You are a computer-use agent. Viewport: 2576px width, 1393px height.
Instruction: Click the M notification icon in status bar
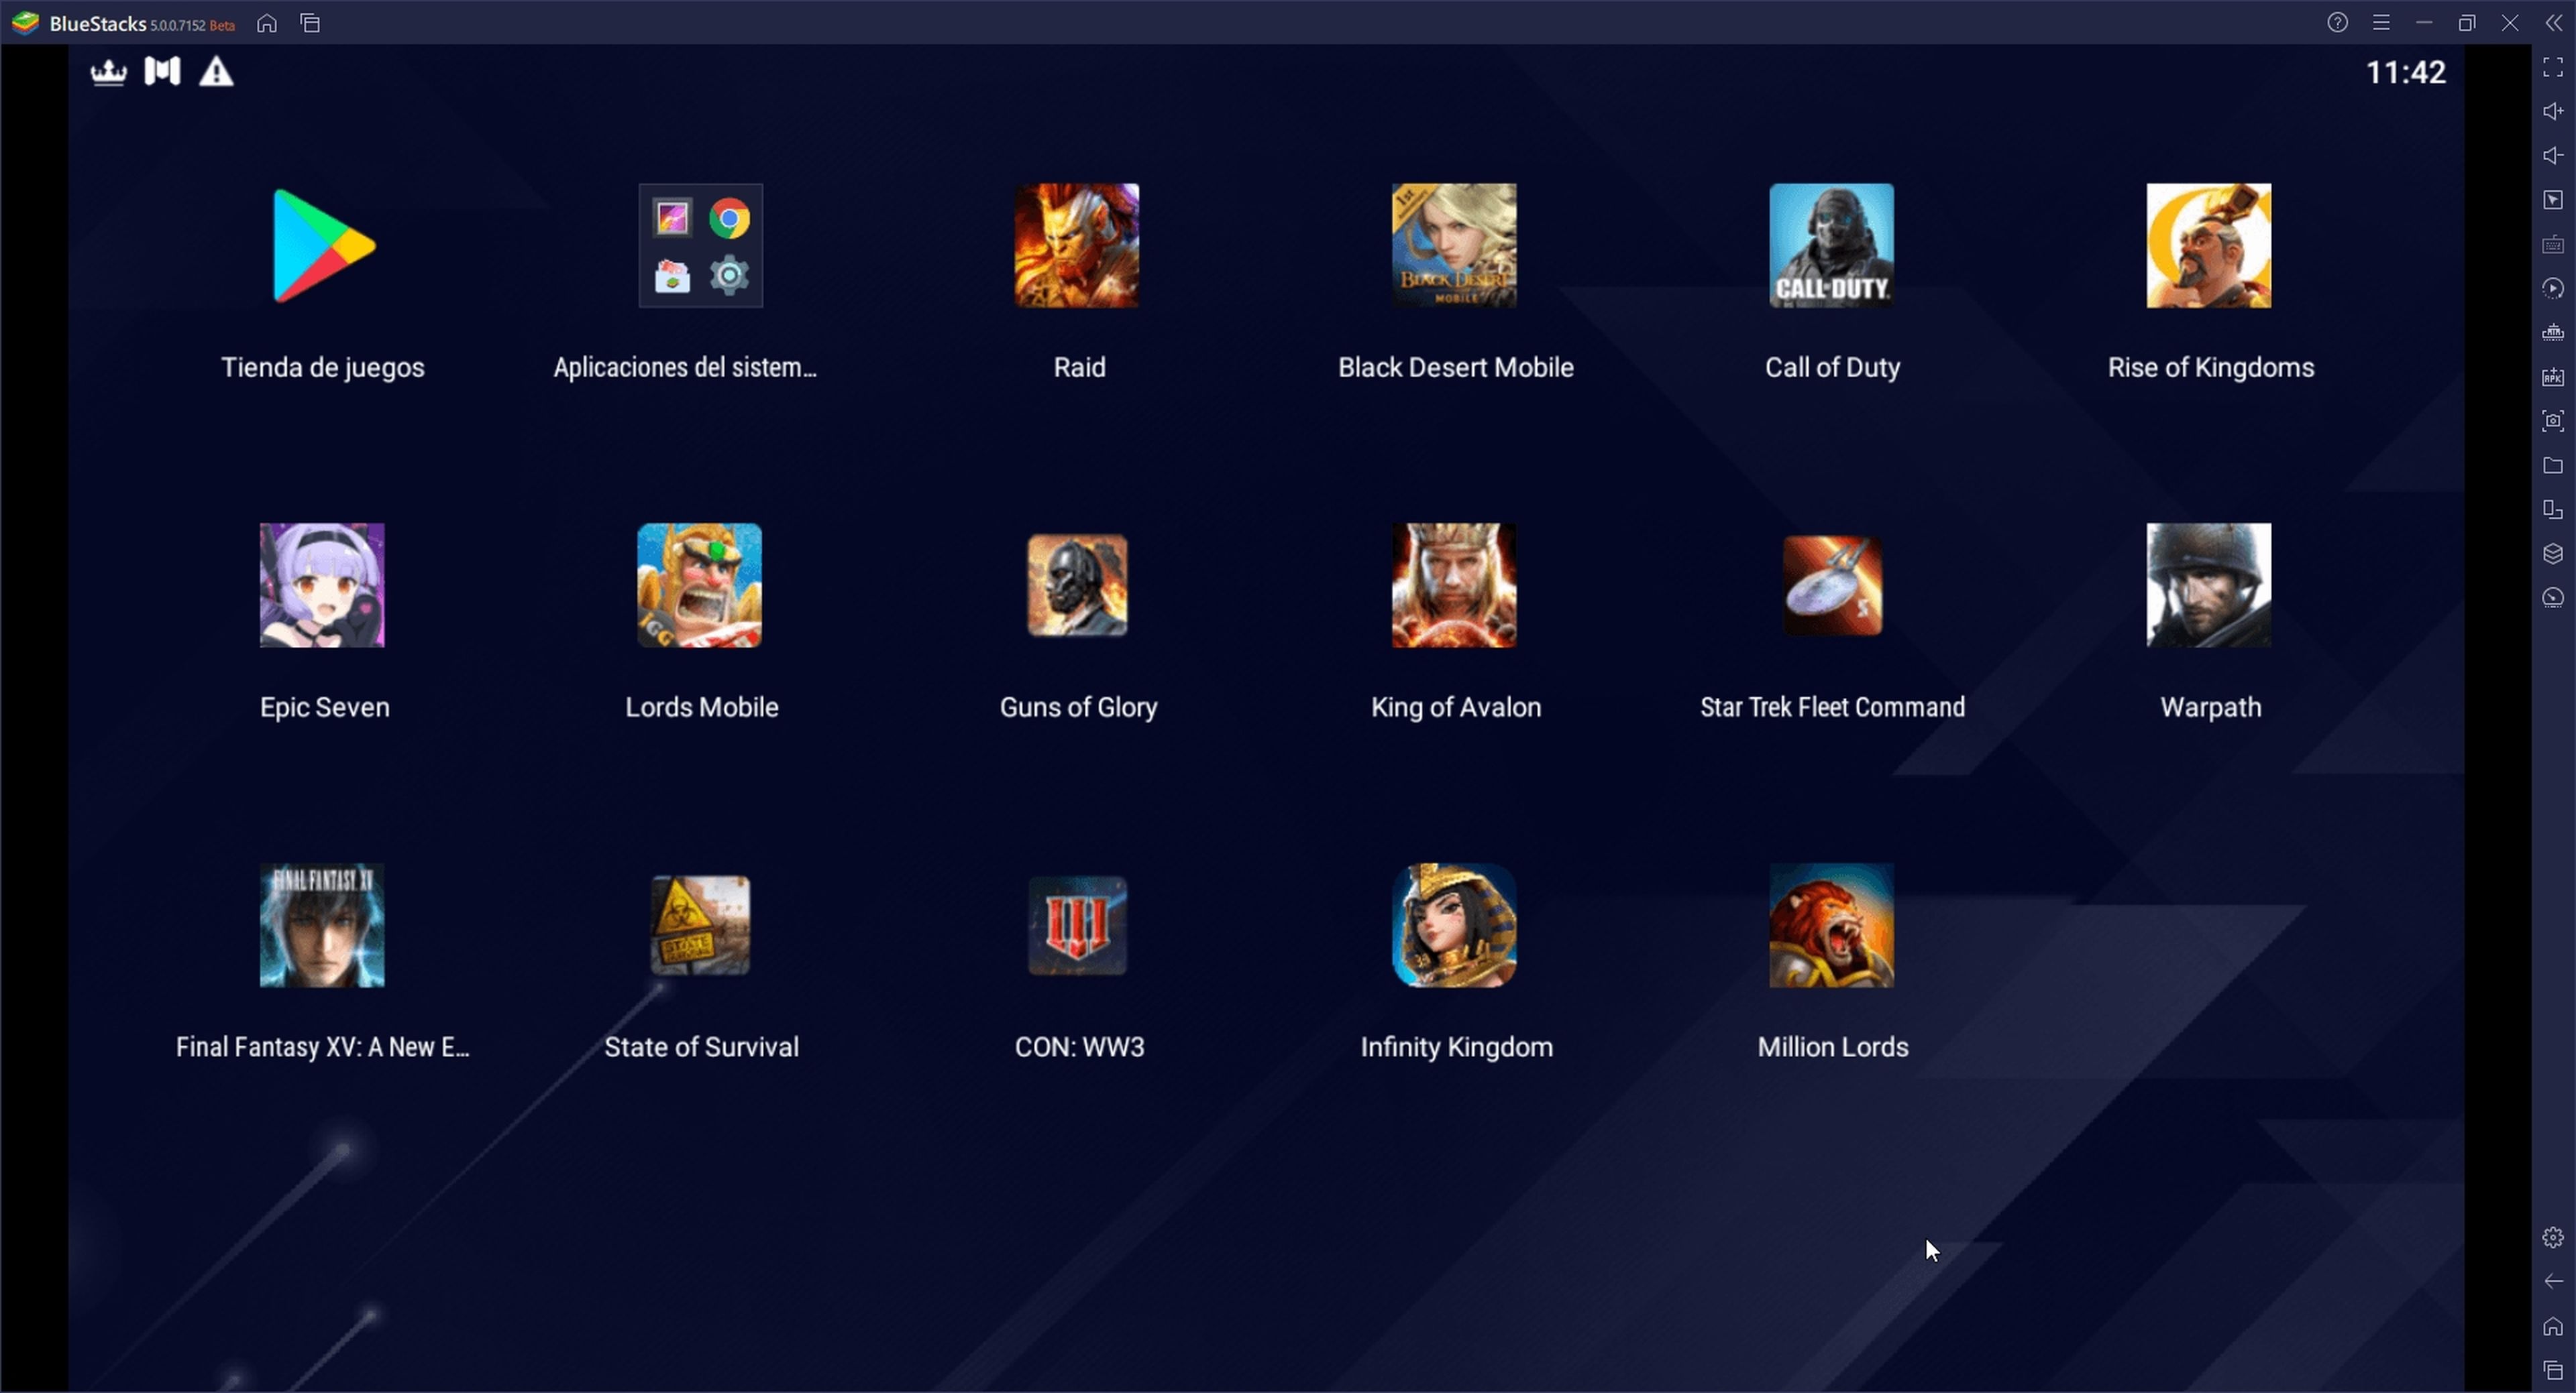(x=162, y=71)
